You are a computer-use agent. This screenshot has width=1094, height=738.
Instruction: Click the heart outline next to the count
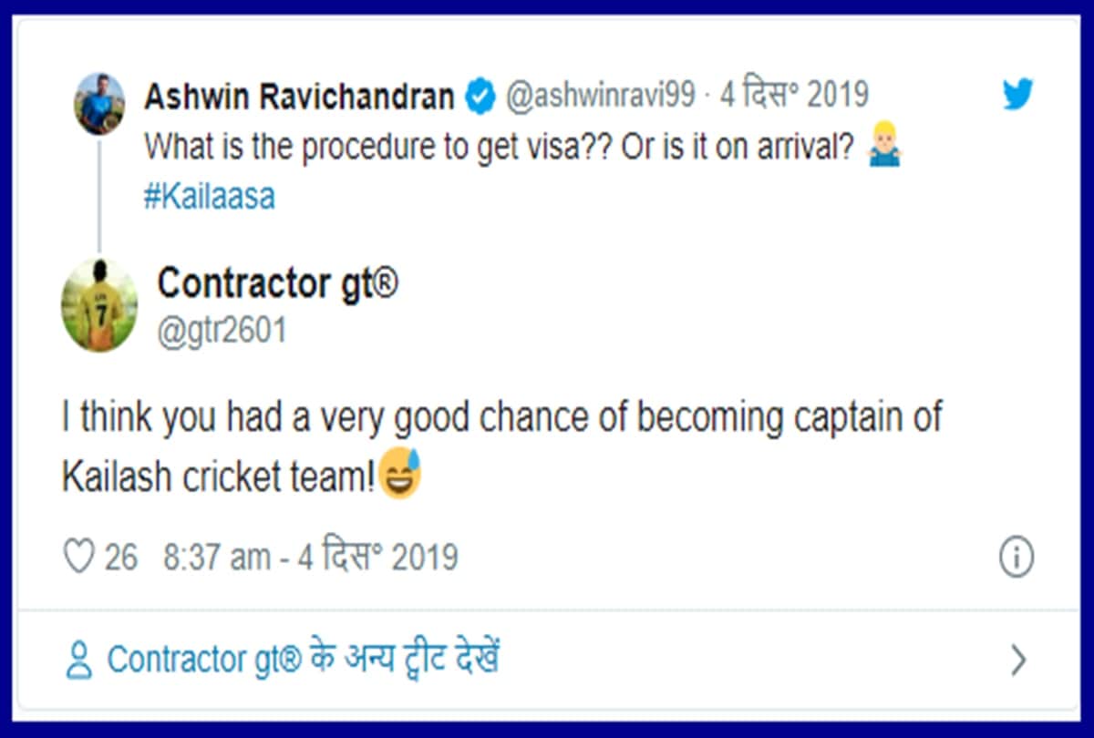point(79,557)
